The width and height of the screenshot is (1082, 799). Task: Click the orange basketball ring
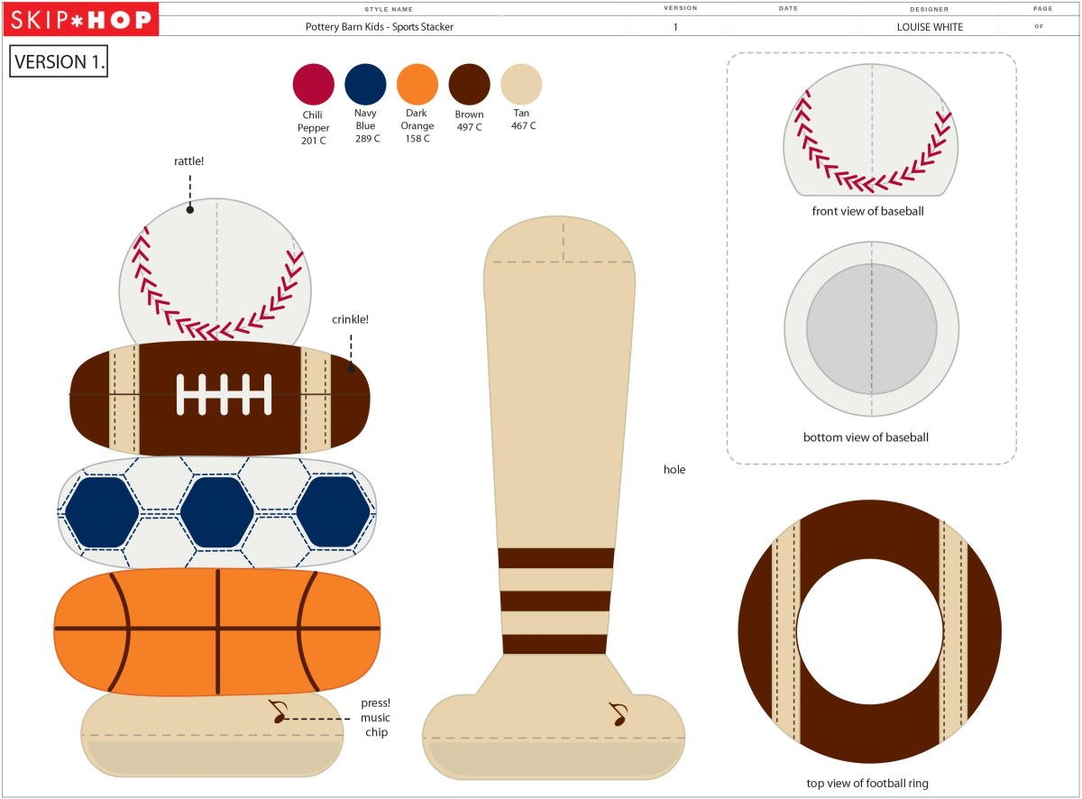coord(217,631)
